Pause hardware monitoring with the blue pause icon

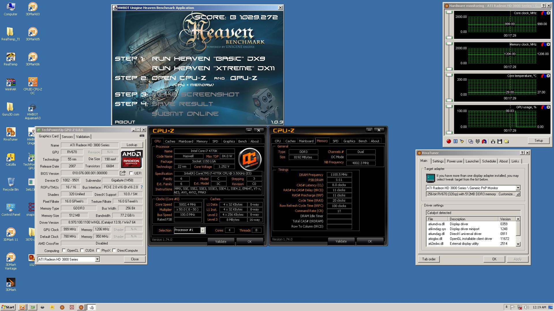tap(455, 141)
